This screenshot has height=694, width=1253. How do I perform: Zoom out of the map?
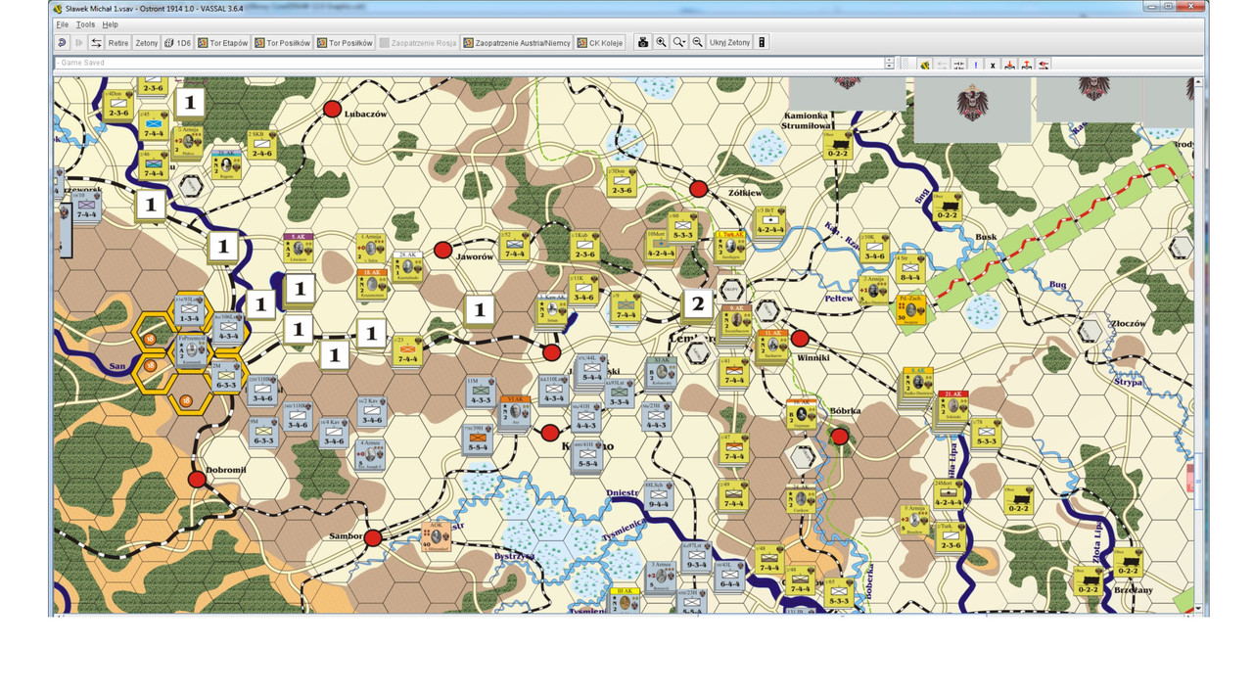coord(698,43)
